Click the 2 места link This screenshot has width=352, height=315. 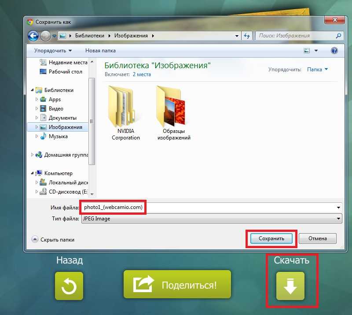point(142,74)
